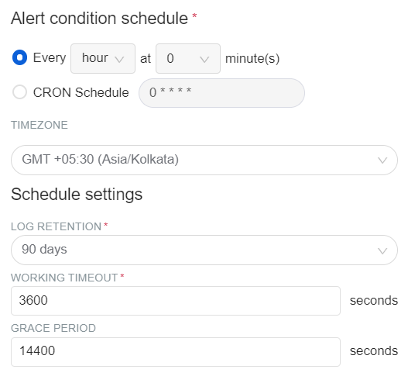Screen dimensions: 408x390
Task: Click the LOG RETENTION field label
Action: point(57,226)
